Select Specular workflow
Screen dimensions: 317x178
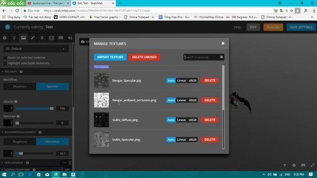(x=53, y=87)
